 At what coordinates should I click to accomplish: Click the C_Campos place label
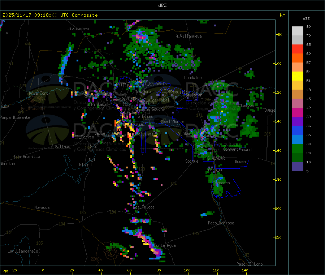tap(246, 106)
